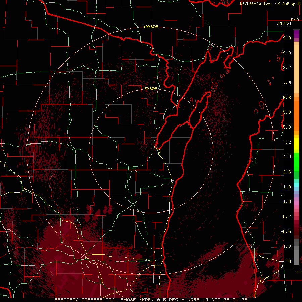302x302 pixels.
Task: Click the 9.0 value on the scale
Action: [287, 53]
